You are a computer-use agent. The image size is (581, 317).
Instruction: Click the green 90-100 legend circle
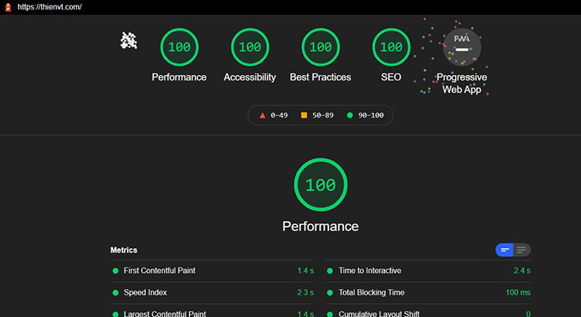pyautogui.click(x=349, y=115)
